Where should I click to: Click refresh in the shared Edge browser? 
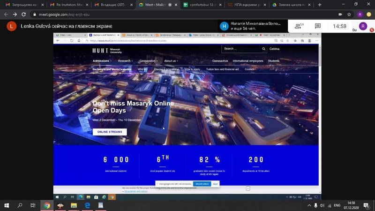[72, 41]
